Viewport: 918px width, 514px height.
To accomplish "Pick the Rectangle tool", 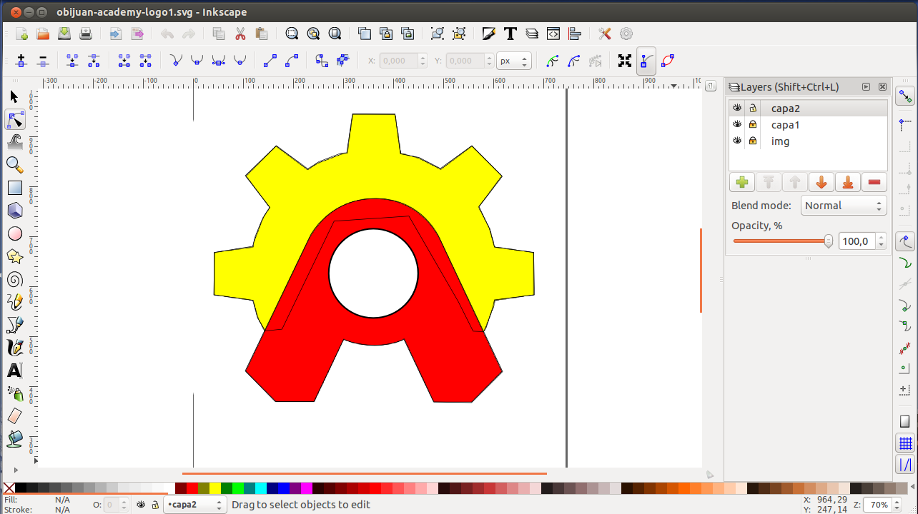I will [14, 188].
